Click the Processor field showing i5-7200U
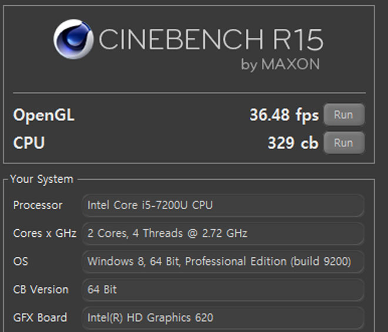Image resolution: width=388 pixels, height=332 pixels. tap(223, 205)
